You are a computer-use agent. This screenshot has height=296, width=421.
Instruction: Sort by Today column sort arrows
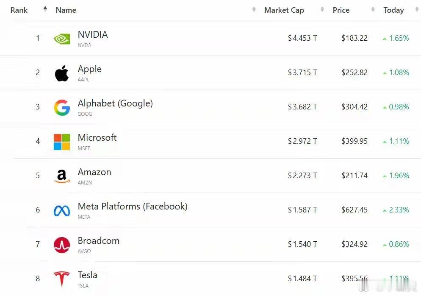pos(416,10)
